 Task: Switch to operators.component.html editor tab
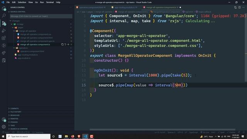click(x=92, y=7)
